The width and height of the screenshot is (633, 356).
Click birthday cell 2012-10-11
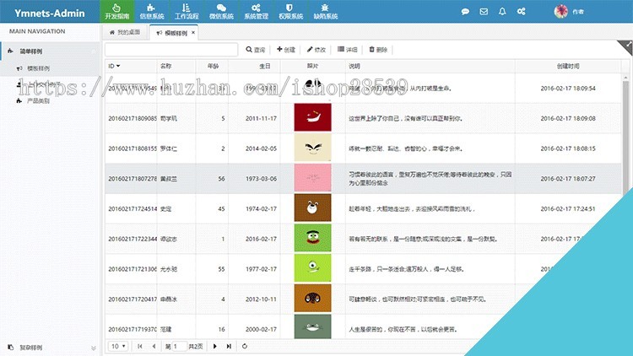(261, 299)
